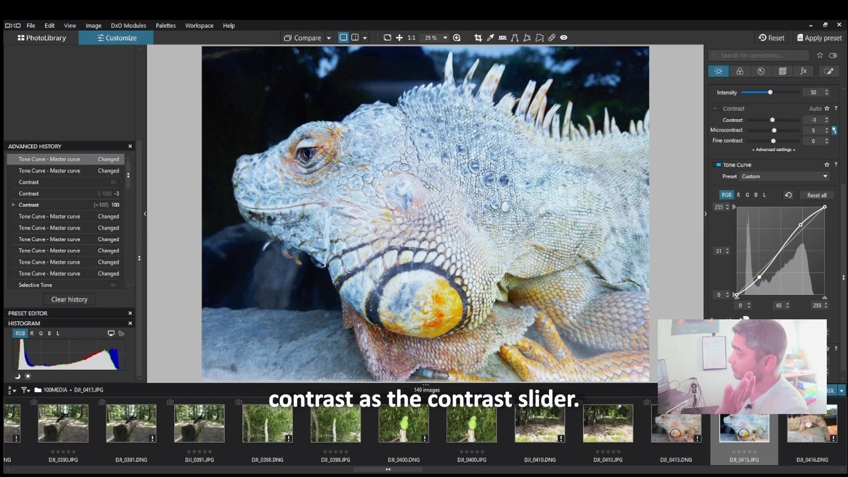Open the Effects (fx) palette icon

803,71
